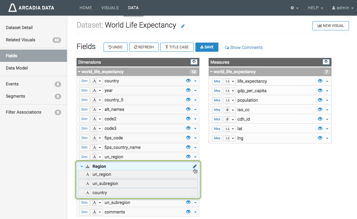Open the Data Model section
The width and height of the screenshot is (357, 219).
(17, 68)
